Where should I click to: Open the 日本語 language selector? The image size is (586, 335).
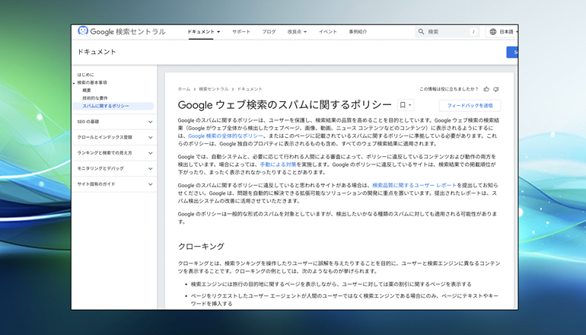pyautogui.click(x=502, y=32)
